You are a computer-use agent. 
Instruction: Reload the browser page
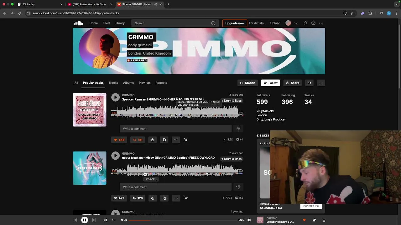19,13
